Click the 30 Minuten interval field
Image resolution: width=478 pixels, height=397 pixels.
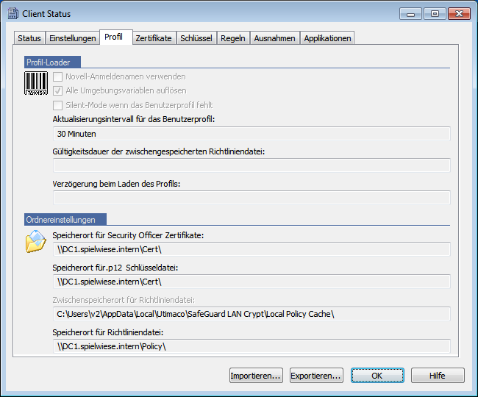click(252, 134)
